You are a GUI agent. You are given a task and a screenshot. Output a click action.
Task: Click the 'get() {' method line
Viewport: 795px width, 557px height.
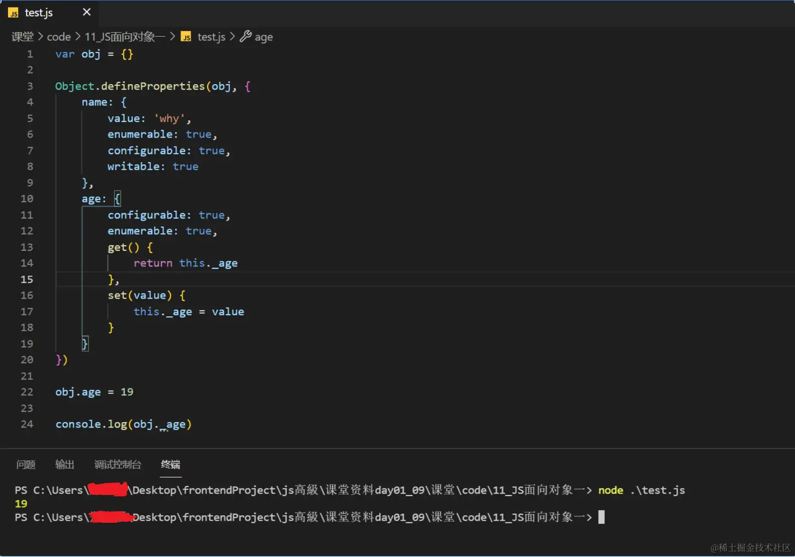[130, 247]
